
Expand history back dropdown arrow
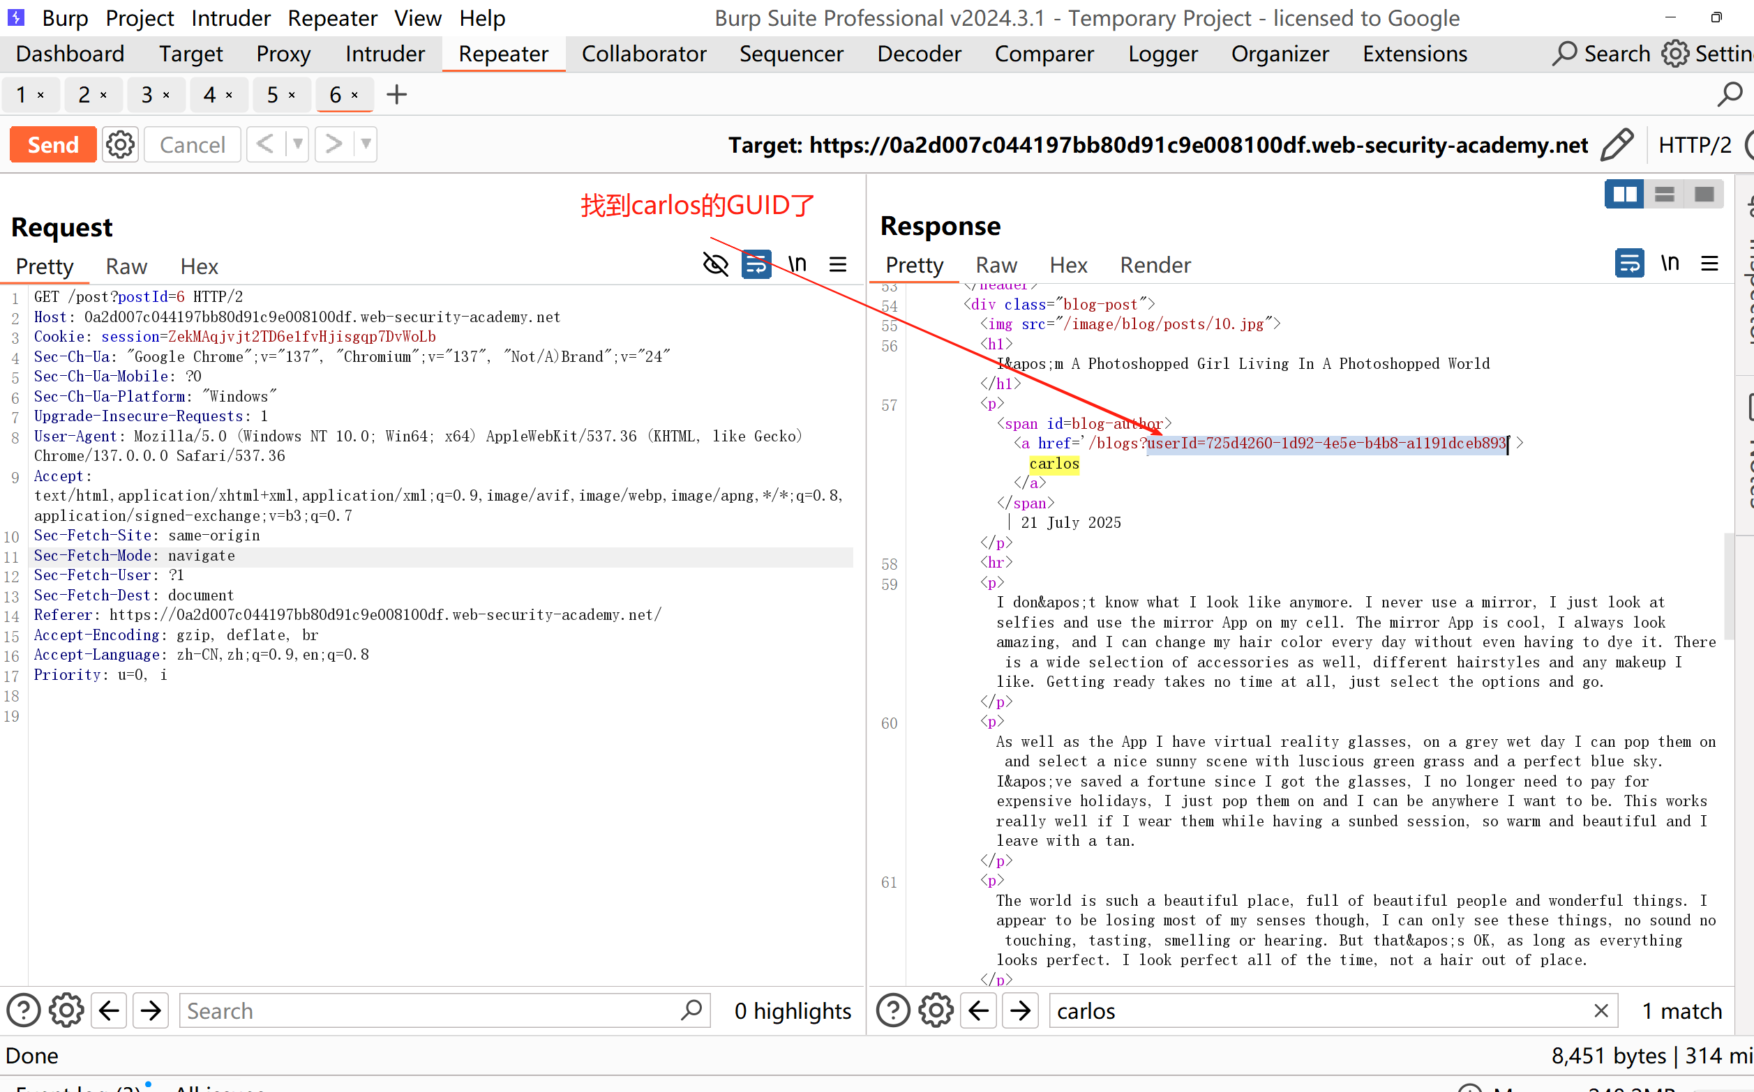click(x=298, y=144)
